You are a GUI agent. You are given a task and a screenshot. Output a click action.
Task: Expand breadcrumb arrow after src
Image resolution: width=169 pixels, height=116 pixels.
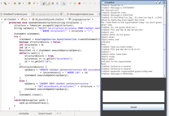click(x=29, y=19)
